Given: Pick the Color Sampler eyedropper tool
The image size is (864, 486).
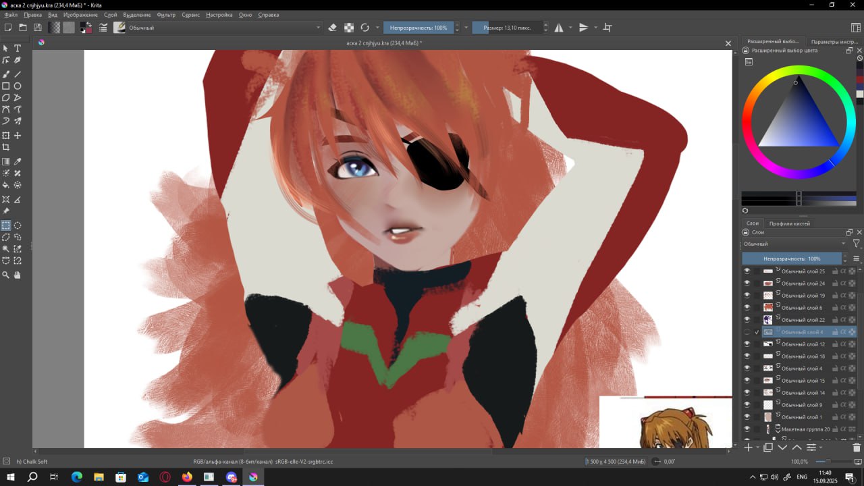Looking at the screenshot, I should coord(18,162).
